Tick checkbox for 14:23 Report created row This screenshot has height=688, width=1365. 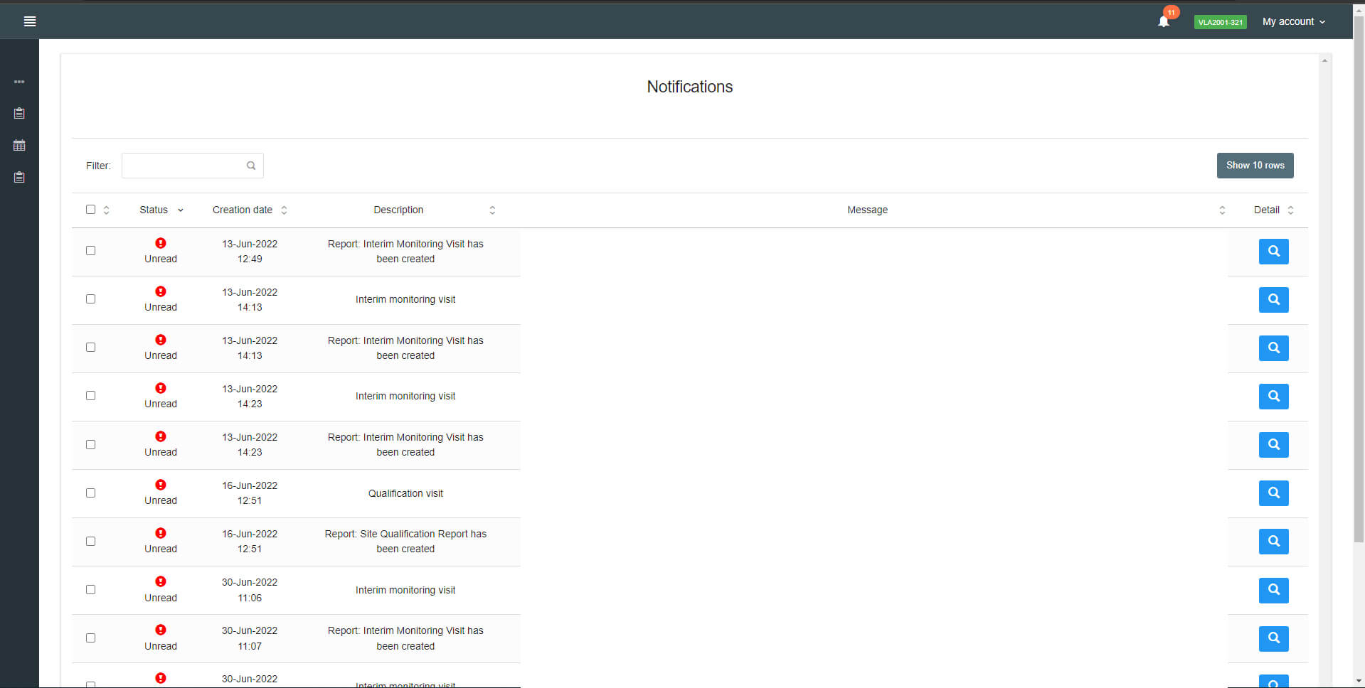point(90,444)
